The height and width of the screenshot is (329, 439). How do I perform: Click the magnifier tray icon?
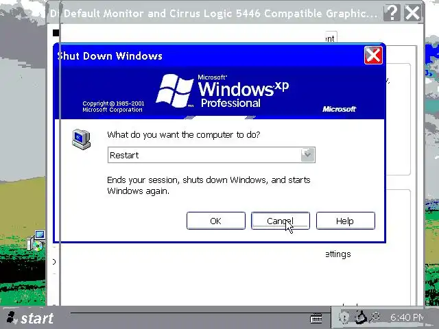pyautogui.click(x=375, y=317)
